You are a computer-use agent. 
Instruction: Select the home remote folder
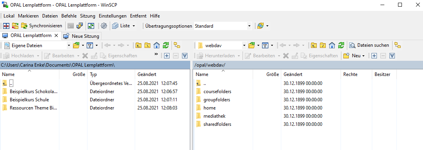click(x=206, y=108)
